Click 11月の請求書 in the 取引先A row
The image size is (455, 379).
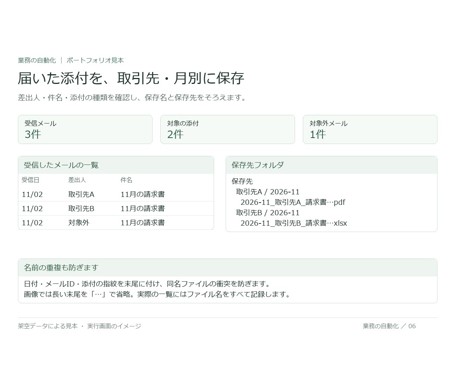pyautogui.click(x=142, y=194)
